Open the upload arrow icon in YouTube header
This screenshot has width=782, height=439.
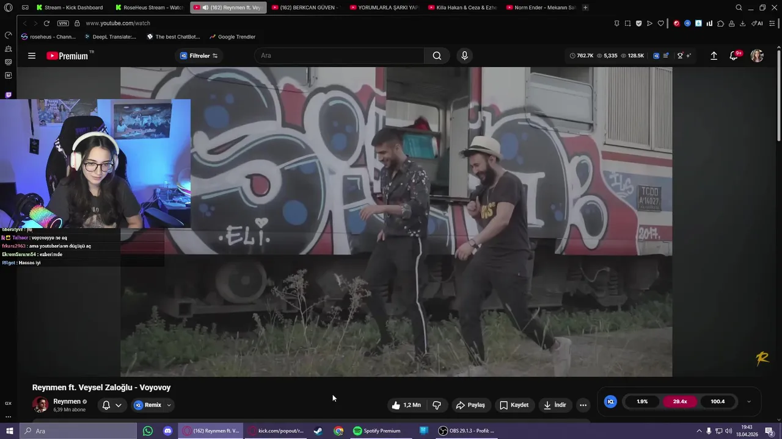(714, 55)
